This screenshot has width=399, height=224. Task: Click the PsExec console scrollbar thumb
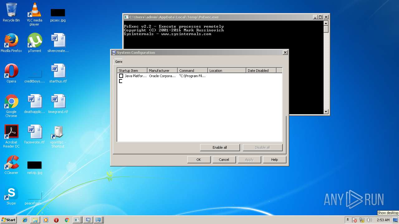coord(326,29)
